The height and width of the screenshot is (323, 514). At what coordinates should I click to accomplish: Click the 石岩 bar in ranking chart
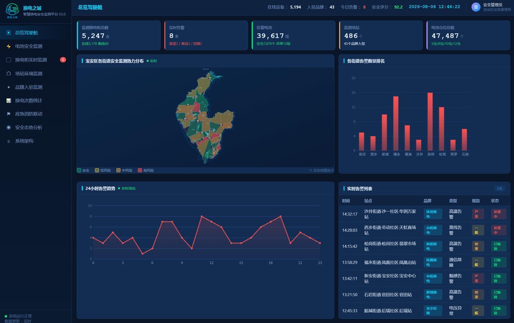coord(464,140)
